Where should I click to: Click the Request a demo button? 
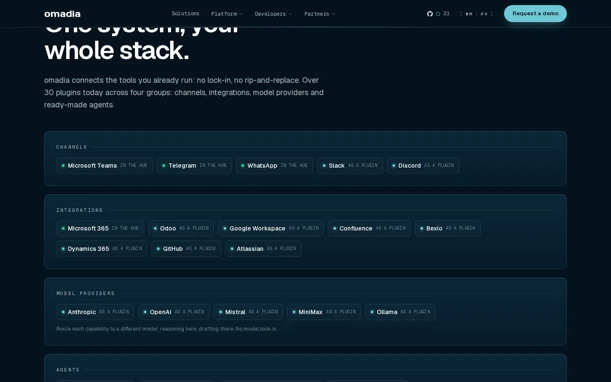tap(535, 14)
